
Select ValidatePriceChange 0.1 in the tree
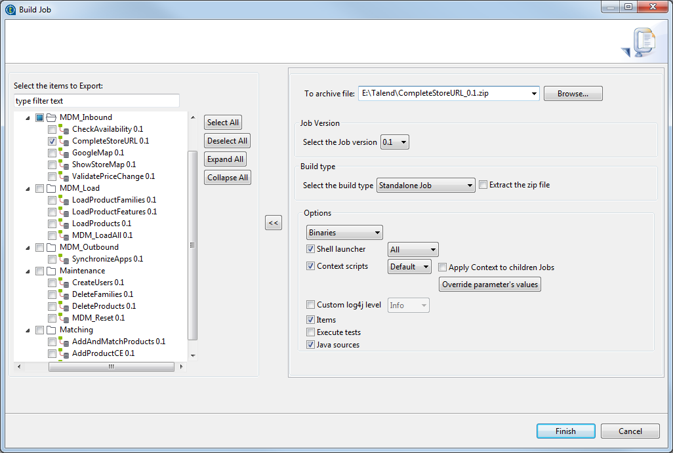click(113, 176)
